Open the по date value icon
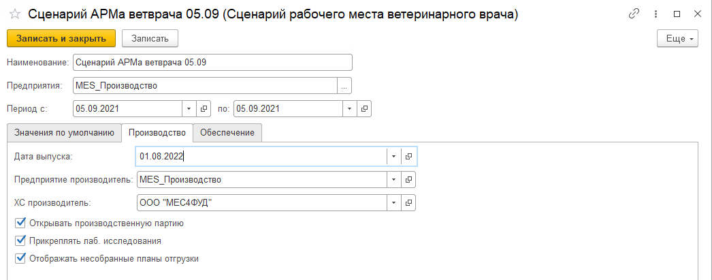Image resolution: width=712 pixels, height=280 pixels. click(364, 108)
